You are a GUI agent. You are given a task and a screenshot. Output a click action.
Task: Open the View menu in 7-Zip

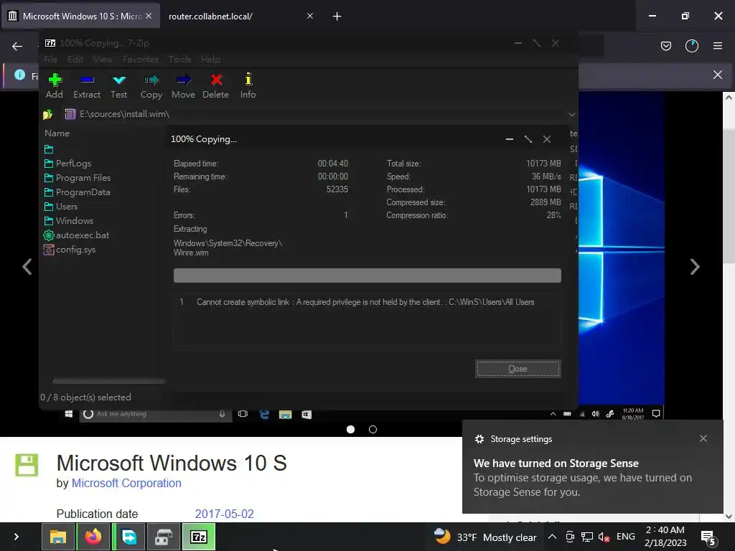(103, 60)
